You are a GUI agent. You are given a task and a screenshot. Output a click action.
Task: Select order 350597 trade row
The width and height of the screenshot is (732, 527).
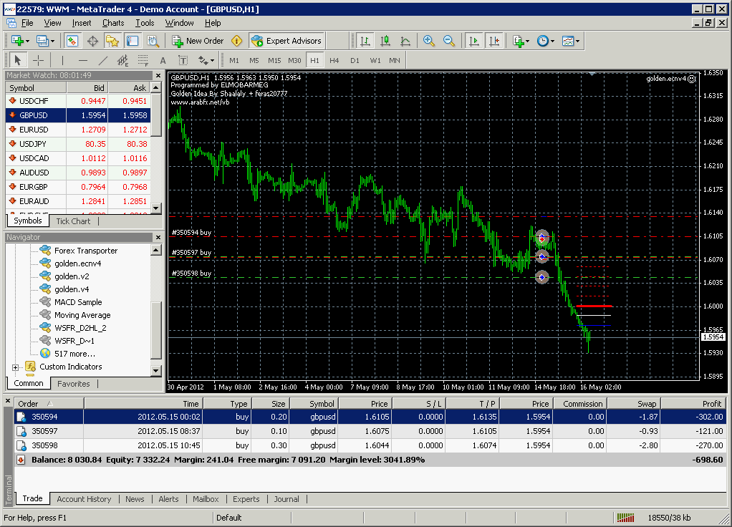pos(370,431)
